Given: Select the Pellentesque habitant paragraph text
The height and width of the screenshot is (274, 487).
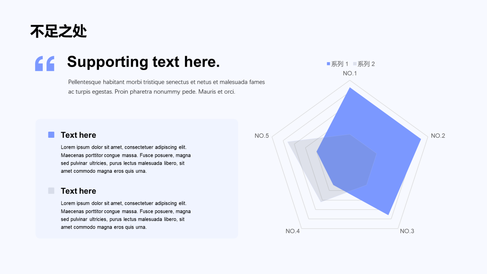Looking at the screenshot, I should click(167, 87).
